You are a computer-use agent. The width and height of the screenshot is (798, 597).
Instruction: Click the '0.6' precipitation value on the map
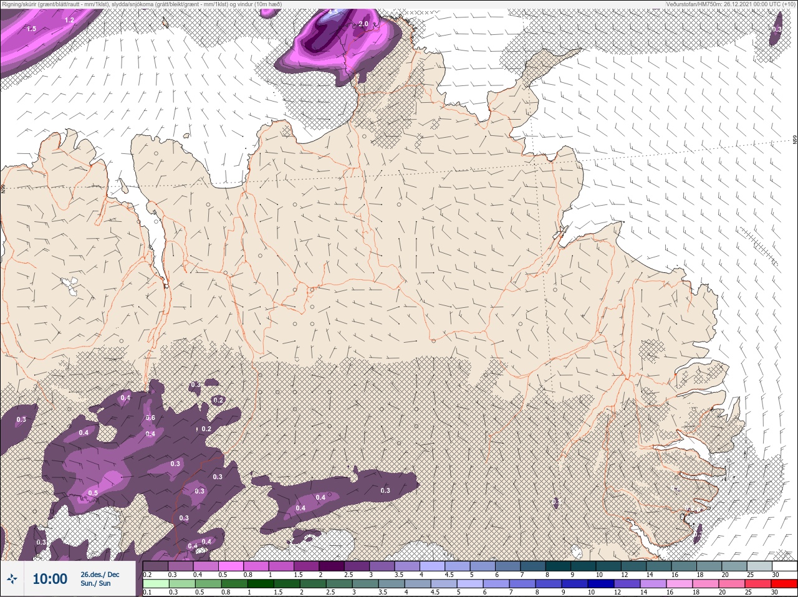[150, 418]
